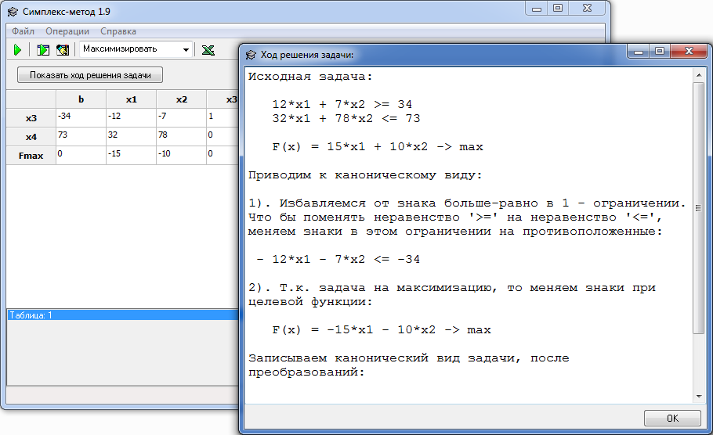The image size is (713, 435).
Task: Click the green play (solve) toolbar icon
Action: [x=17, y=49]
